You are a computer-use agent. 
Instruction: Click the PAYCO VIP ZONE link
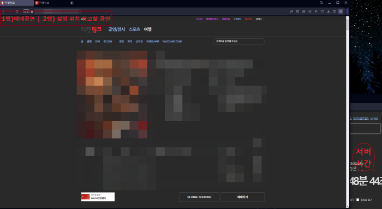[x=172, y=41]
